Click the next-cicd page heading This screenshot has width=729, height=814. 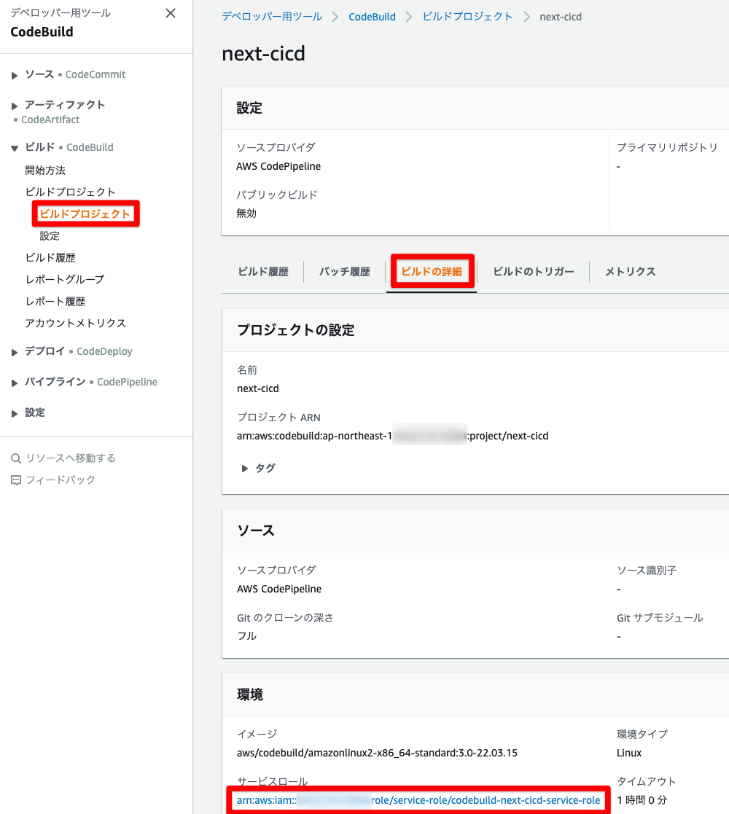[x=263, y=53]
